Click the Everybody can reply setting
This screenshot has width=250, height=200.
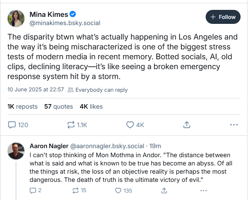pyautogui.click(x=98, y=90)
